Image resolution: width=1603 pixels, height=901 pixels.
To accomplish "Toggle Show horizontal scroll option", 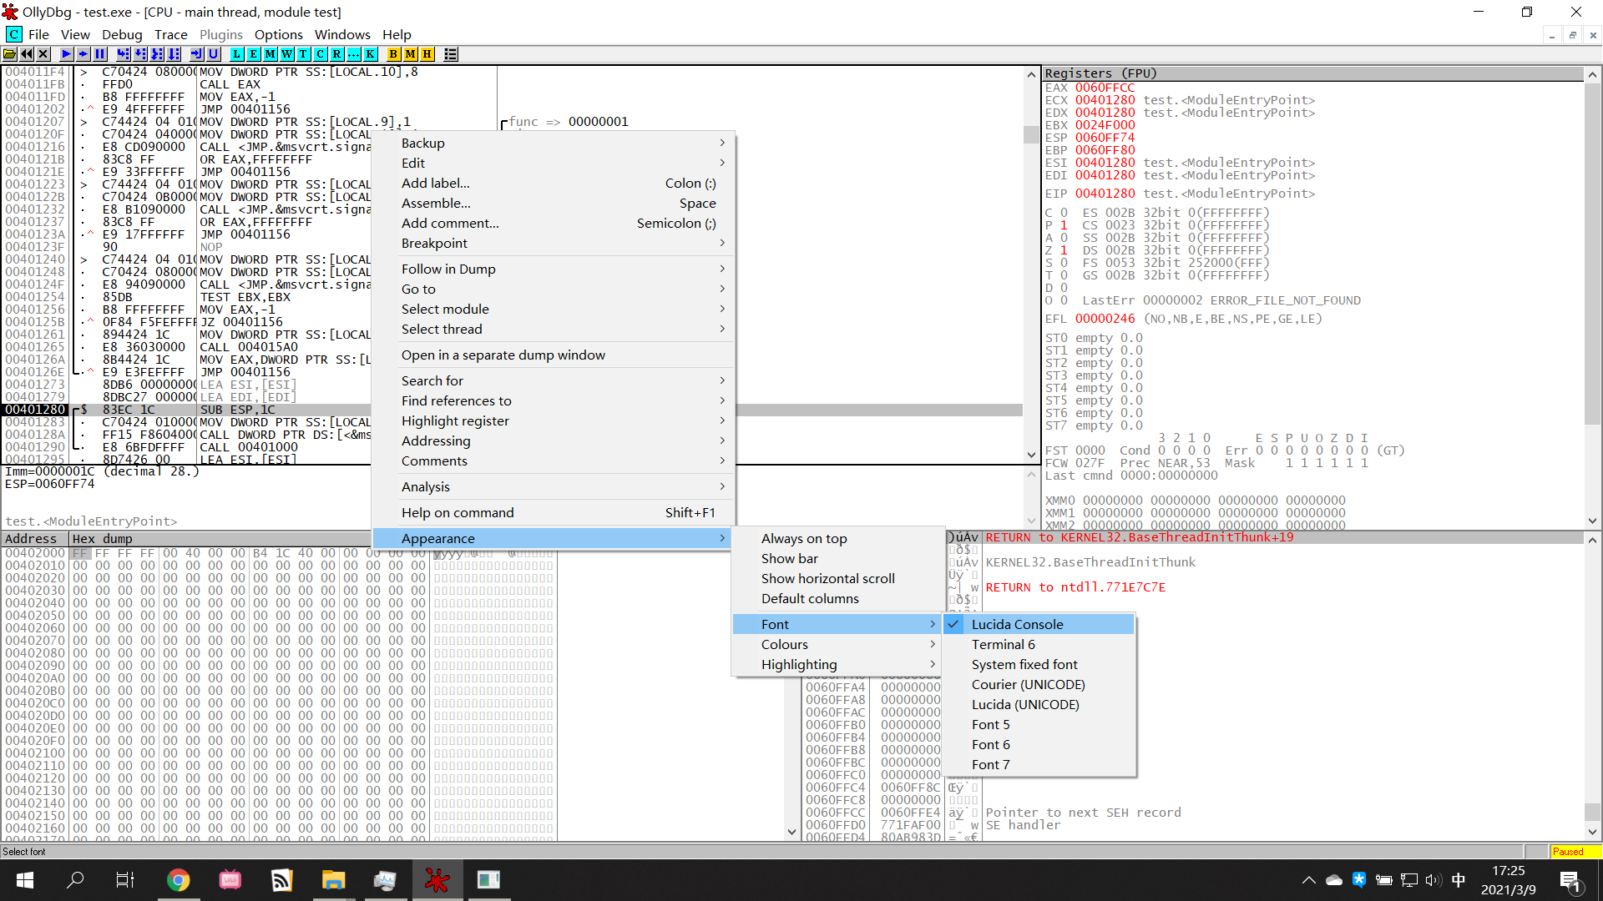I will click(x=827, y=579).
